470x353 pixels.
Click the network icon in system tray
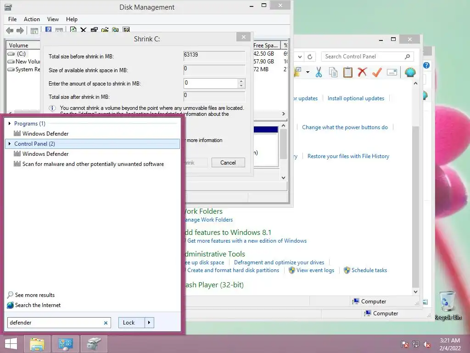[416, 344]
